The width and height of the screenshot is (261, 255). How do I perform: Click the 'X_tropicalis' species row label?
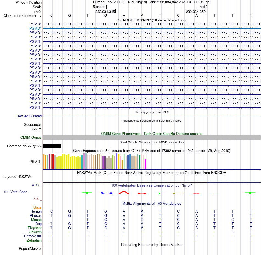pos(32,236)
